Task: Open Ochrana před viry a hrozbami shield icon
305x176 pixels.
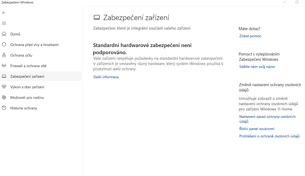Action: tap(4, 44)
